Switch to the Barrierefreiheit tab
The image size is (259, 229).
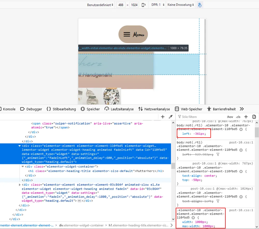[x=221, y=109]
